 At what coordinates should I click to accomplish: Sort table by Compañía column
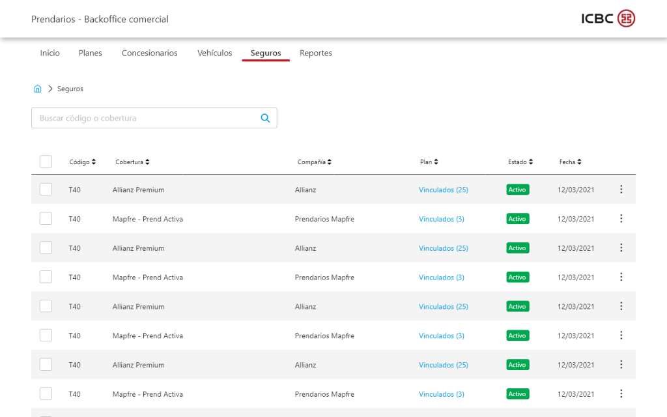315,162
